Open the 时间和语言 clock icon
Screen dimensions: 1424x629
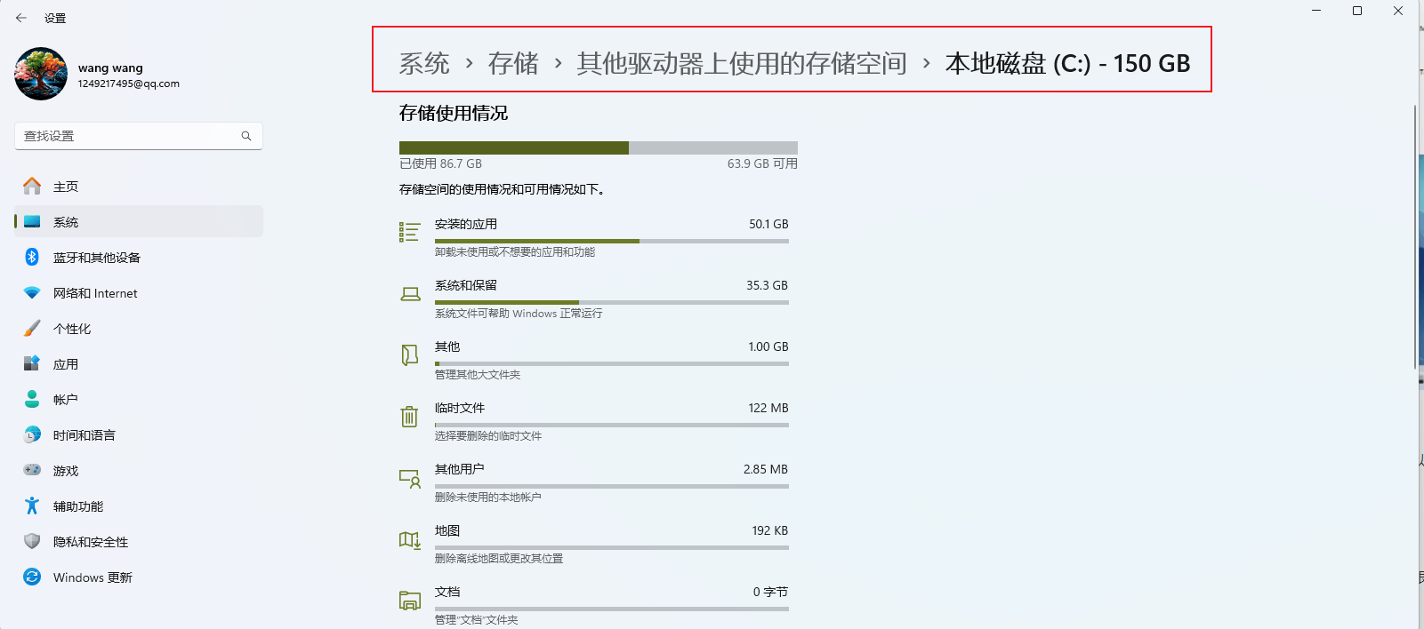click(32, 434)
